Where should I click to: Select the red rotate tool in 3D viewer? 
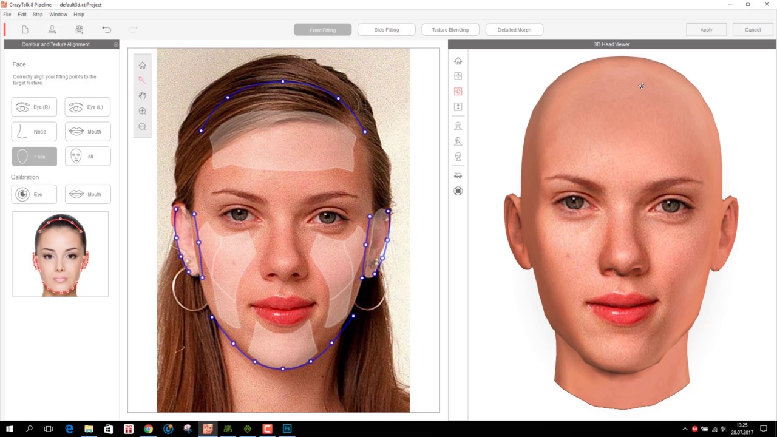(458, 92)
